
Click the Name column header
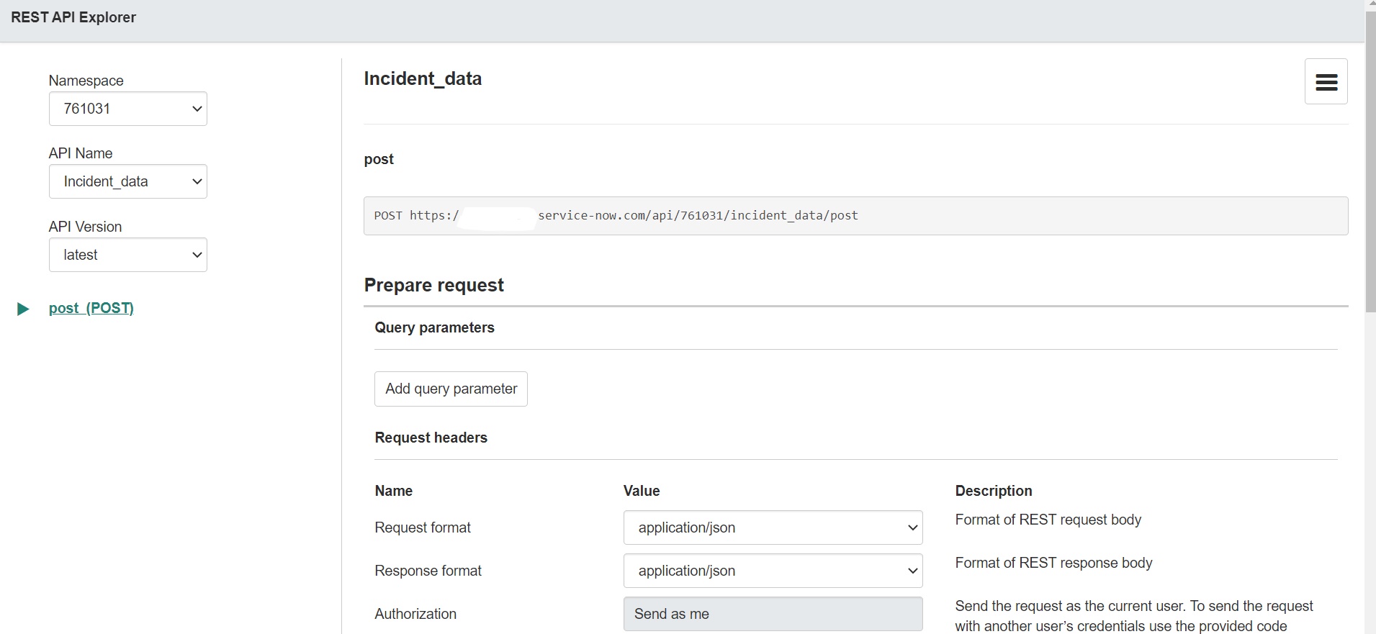[x=393, y=491]
